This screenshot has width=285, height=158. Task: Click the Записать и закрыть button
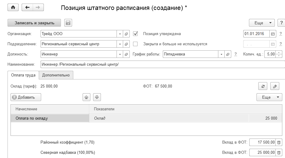(34, 23)
